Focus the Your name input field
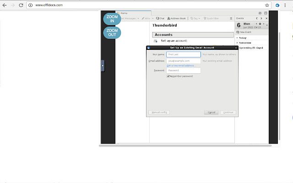The image size is (293, 183). tap(184, 54)
